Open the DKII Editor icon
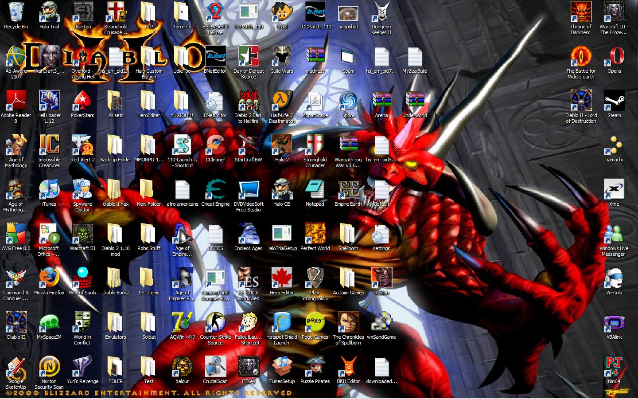 348,367
